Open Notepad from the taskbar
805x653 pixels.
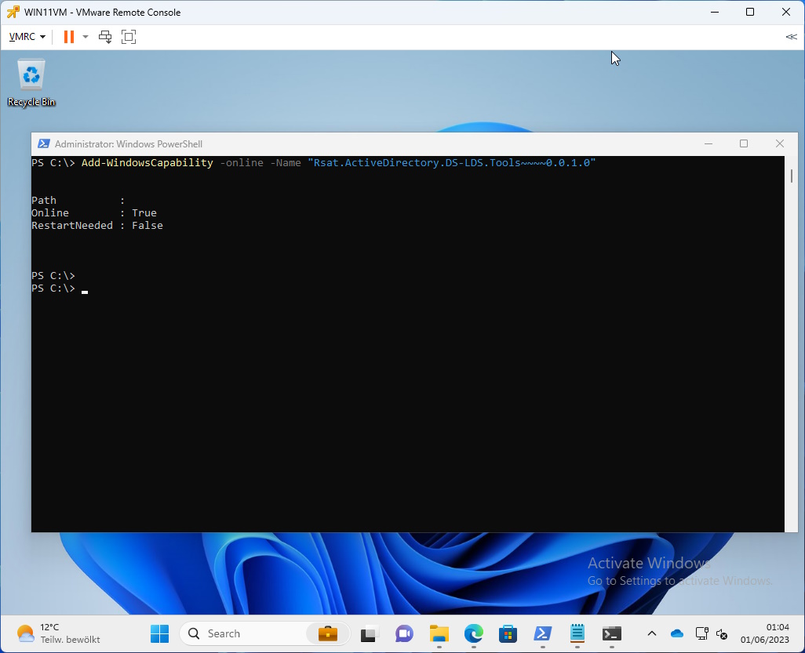point(577,633)
